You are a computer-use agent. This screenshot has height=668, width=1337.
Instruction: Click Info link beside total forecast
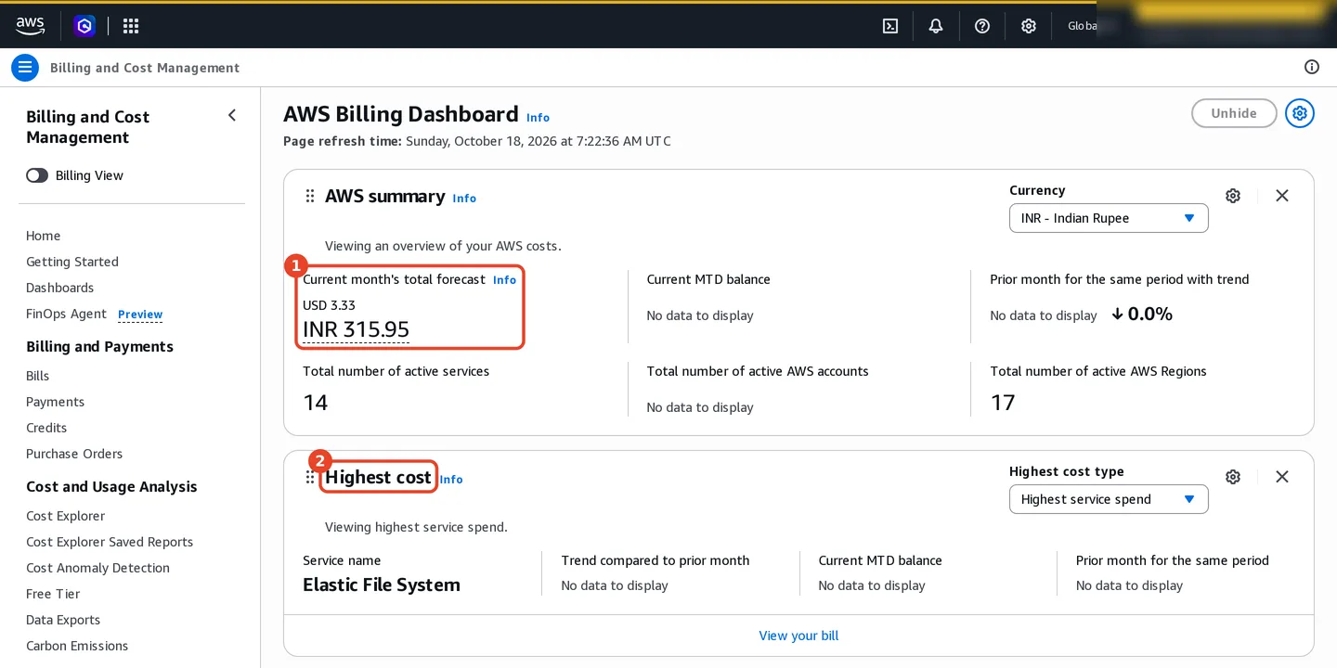(x=504, y=280)
